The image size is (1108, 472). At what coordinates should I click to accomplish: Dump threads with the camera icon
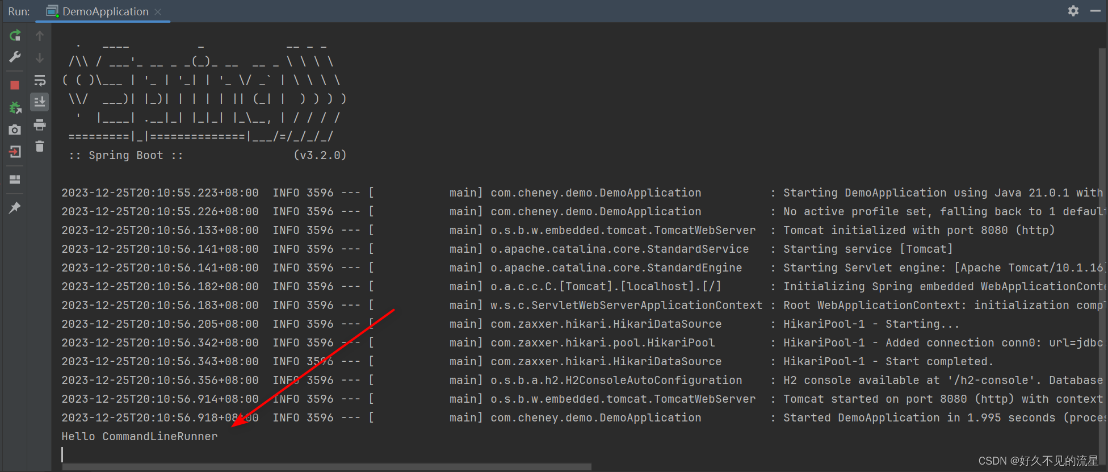(x=15, y=130)
